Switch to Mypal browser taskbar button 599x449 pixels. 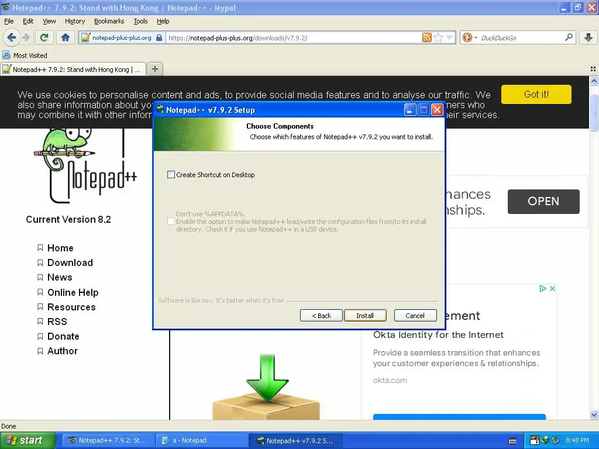(x=108, y=440)
